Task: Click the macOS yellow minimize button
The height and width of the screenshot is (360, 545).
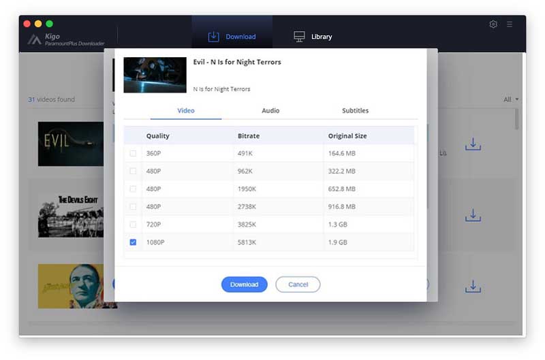Action: click(x=38, y=24)
